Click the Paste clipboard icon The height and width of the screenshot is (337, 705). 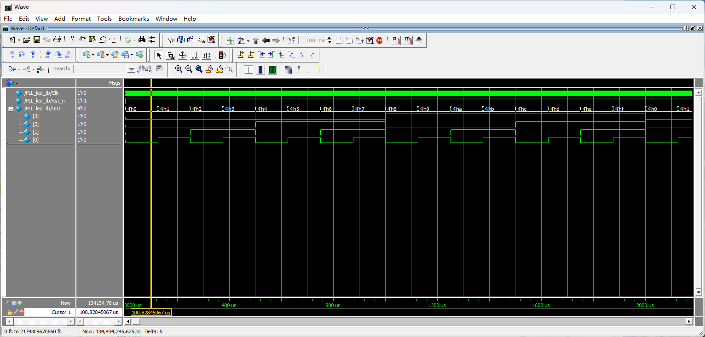click(92, 40)
